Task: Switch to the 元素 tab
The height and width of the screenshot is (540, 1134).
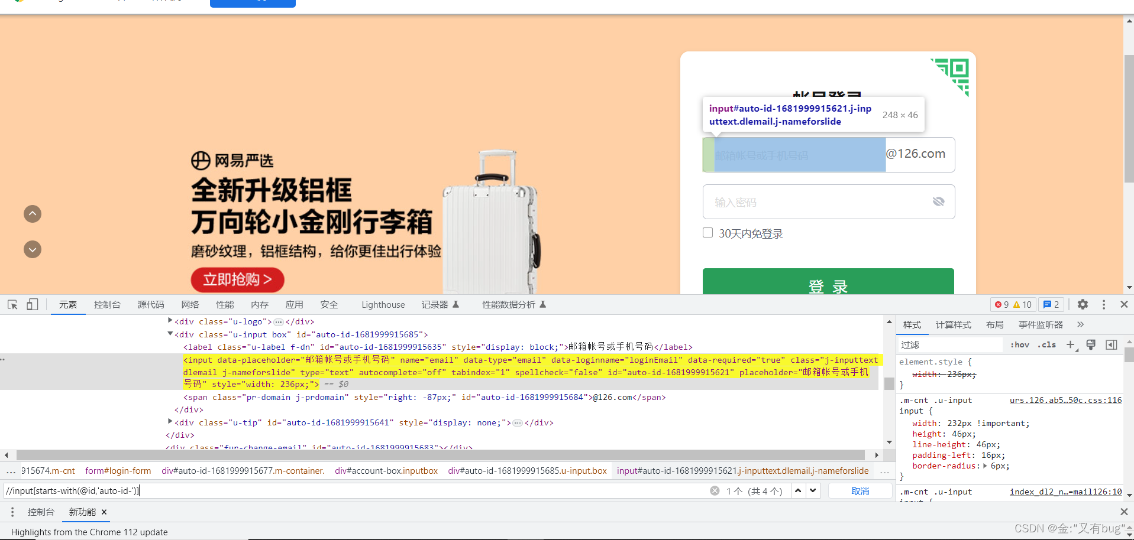Action: tap(68, 305)
